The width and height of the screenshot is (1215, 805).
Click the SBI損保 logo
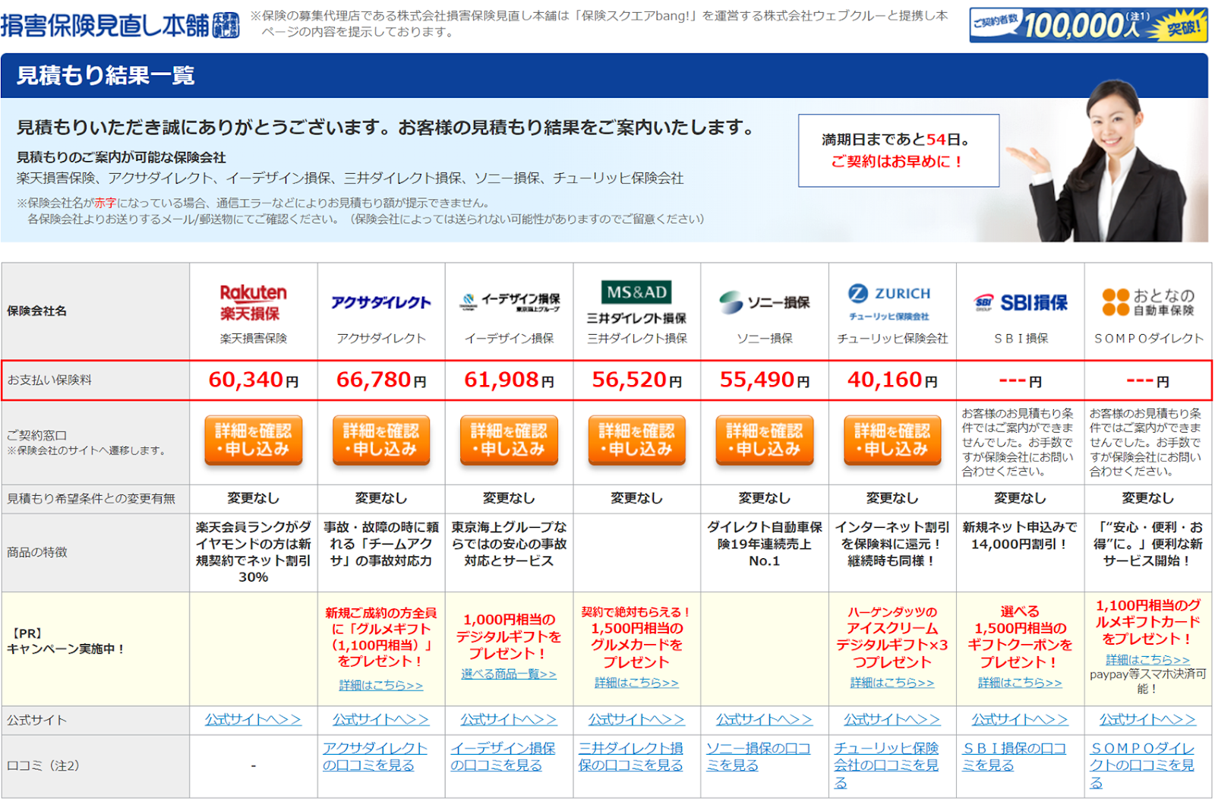click(x=1021, y=302)
